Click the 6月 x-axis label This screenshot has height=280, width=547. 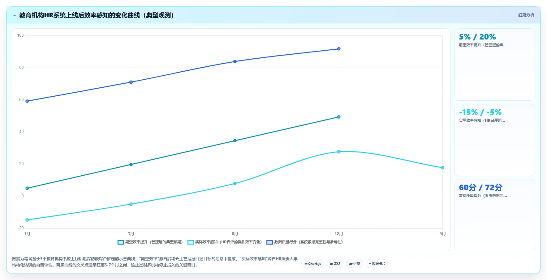(235, 234)
